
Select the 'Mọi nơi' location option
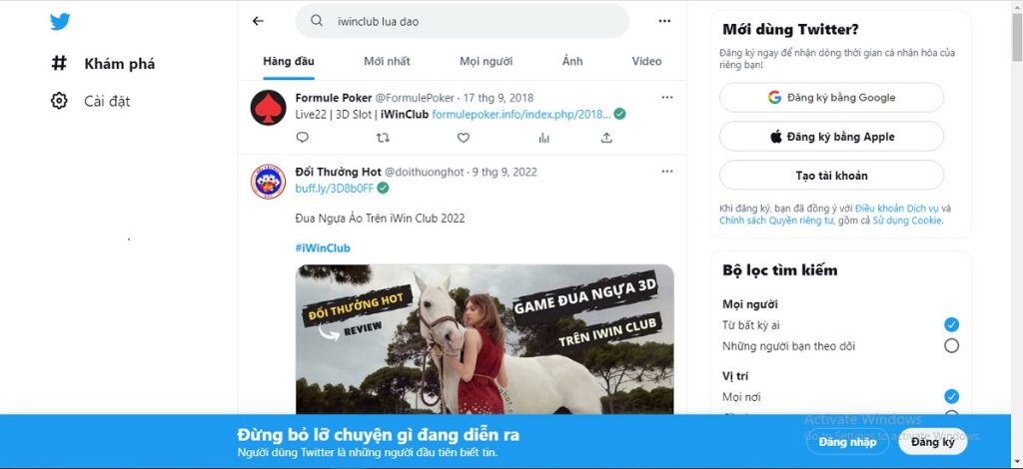951,396
